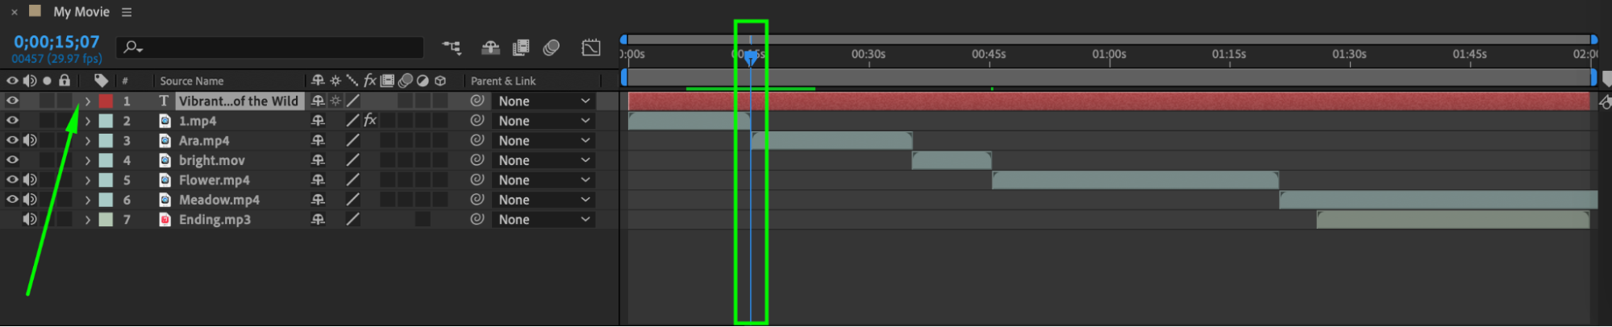This screenshot has height=327, width=1612.
Task: Open Parent dropdown for Meadow.mp4
Action: 544,200
